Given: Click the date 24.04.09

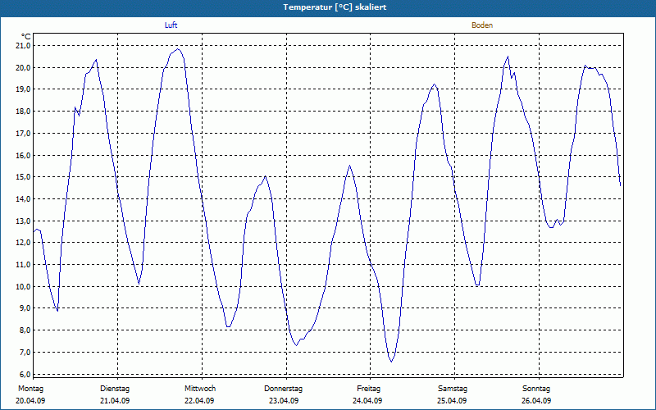Looking at the screenshot, I should [x=367, y=401].
